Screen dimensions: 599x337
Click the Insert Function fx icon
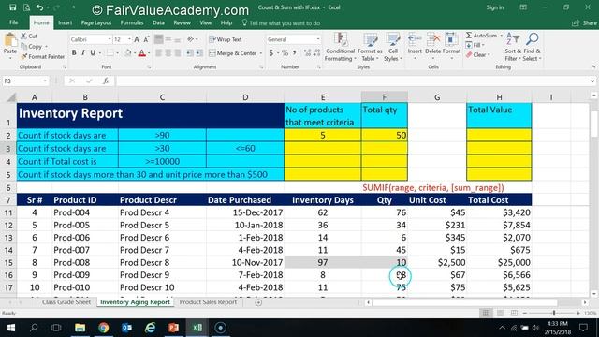[106, 81]
